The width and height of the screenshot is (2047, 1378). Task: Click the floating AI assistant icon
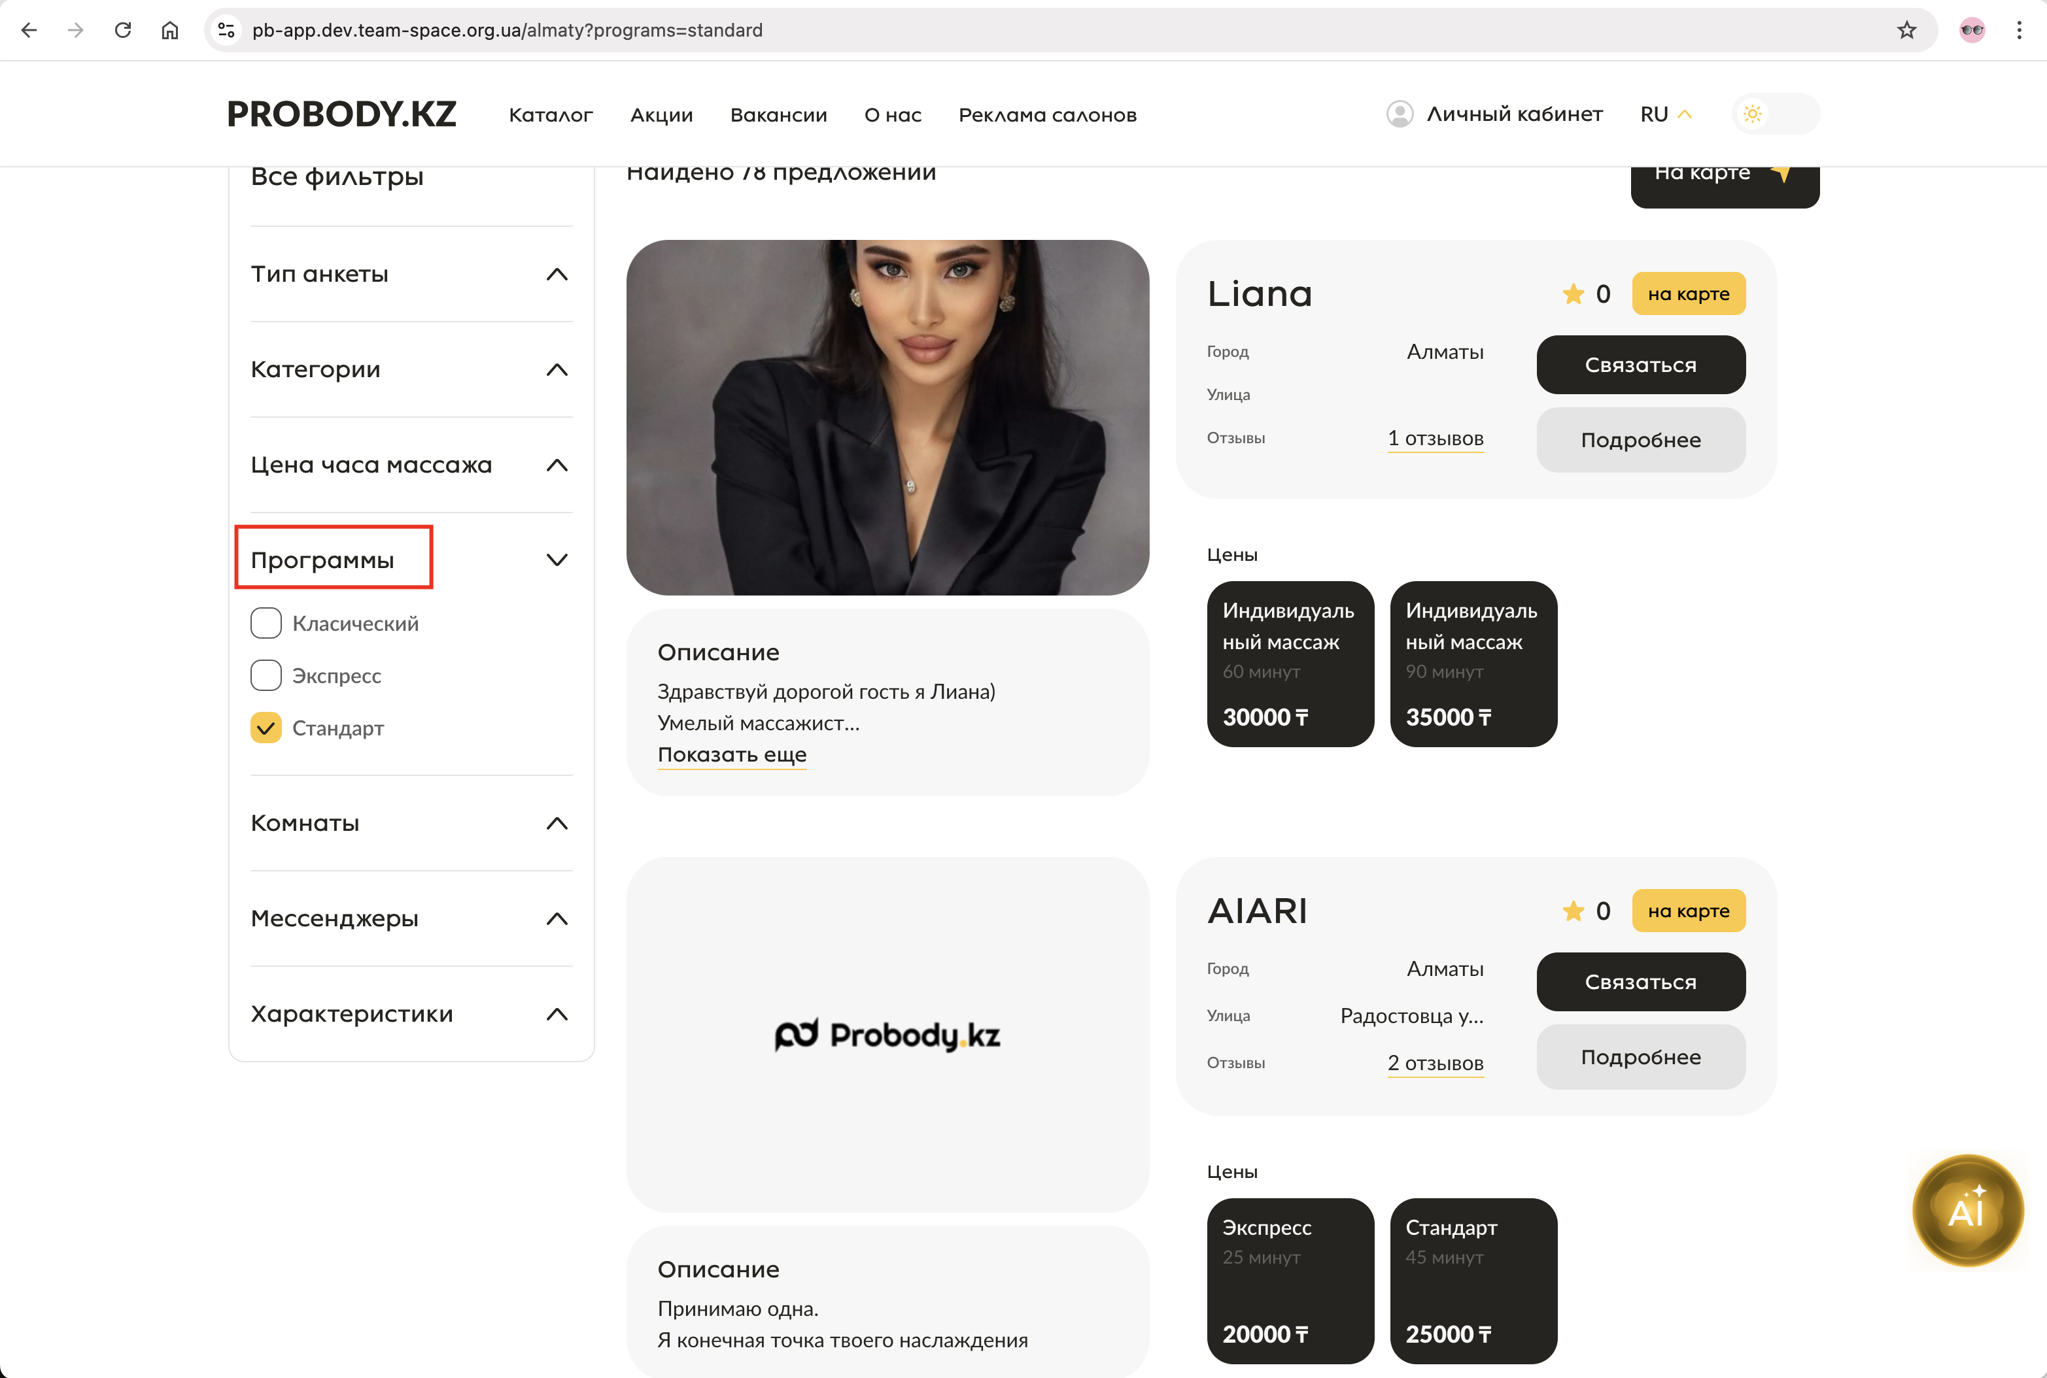(1967, 1210)
